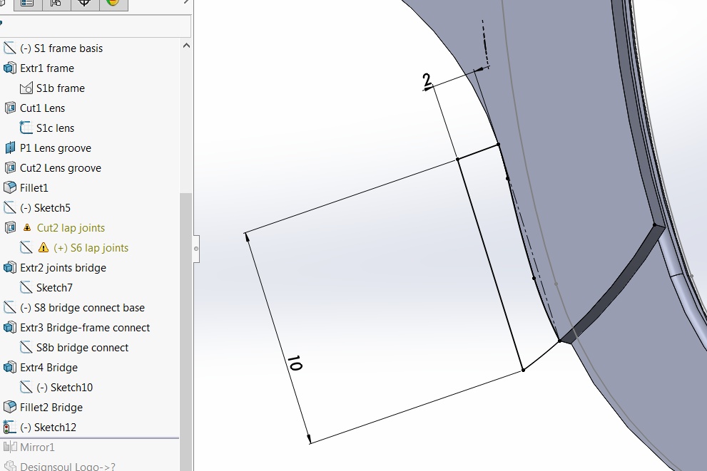Select the short top sketch line at the 2 dimension

click(478, 151)
